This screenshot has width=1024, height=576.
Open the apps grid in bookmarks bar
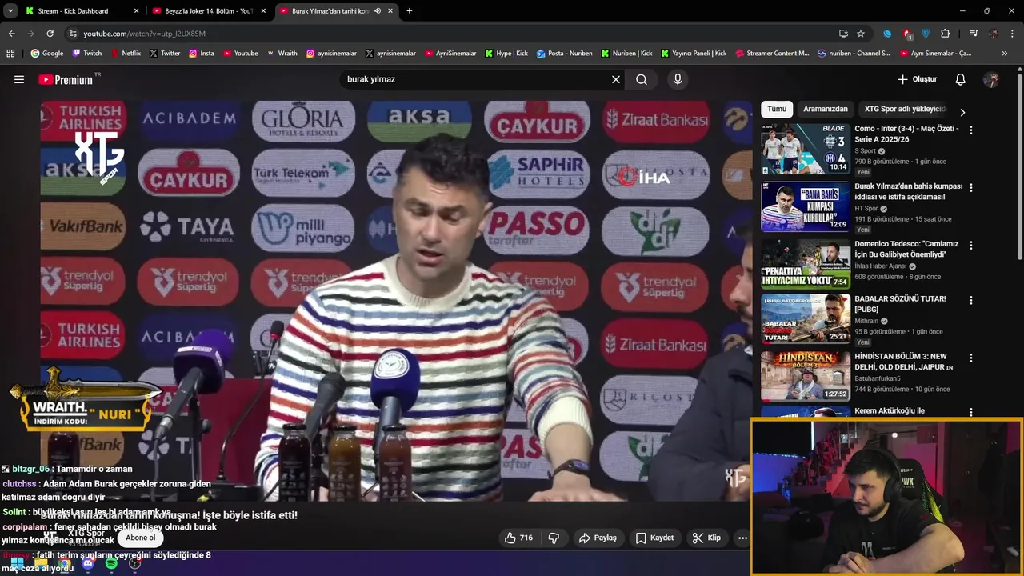(10, 54)
